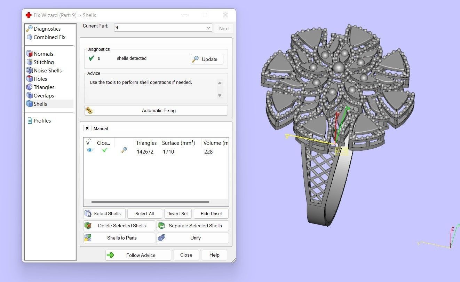Screen dimensions: 460x282
Task: Close the Fix Wizard dialog
Action: click(x=186, y=255)
